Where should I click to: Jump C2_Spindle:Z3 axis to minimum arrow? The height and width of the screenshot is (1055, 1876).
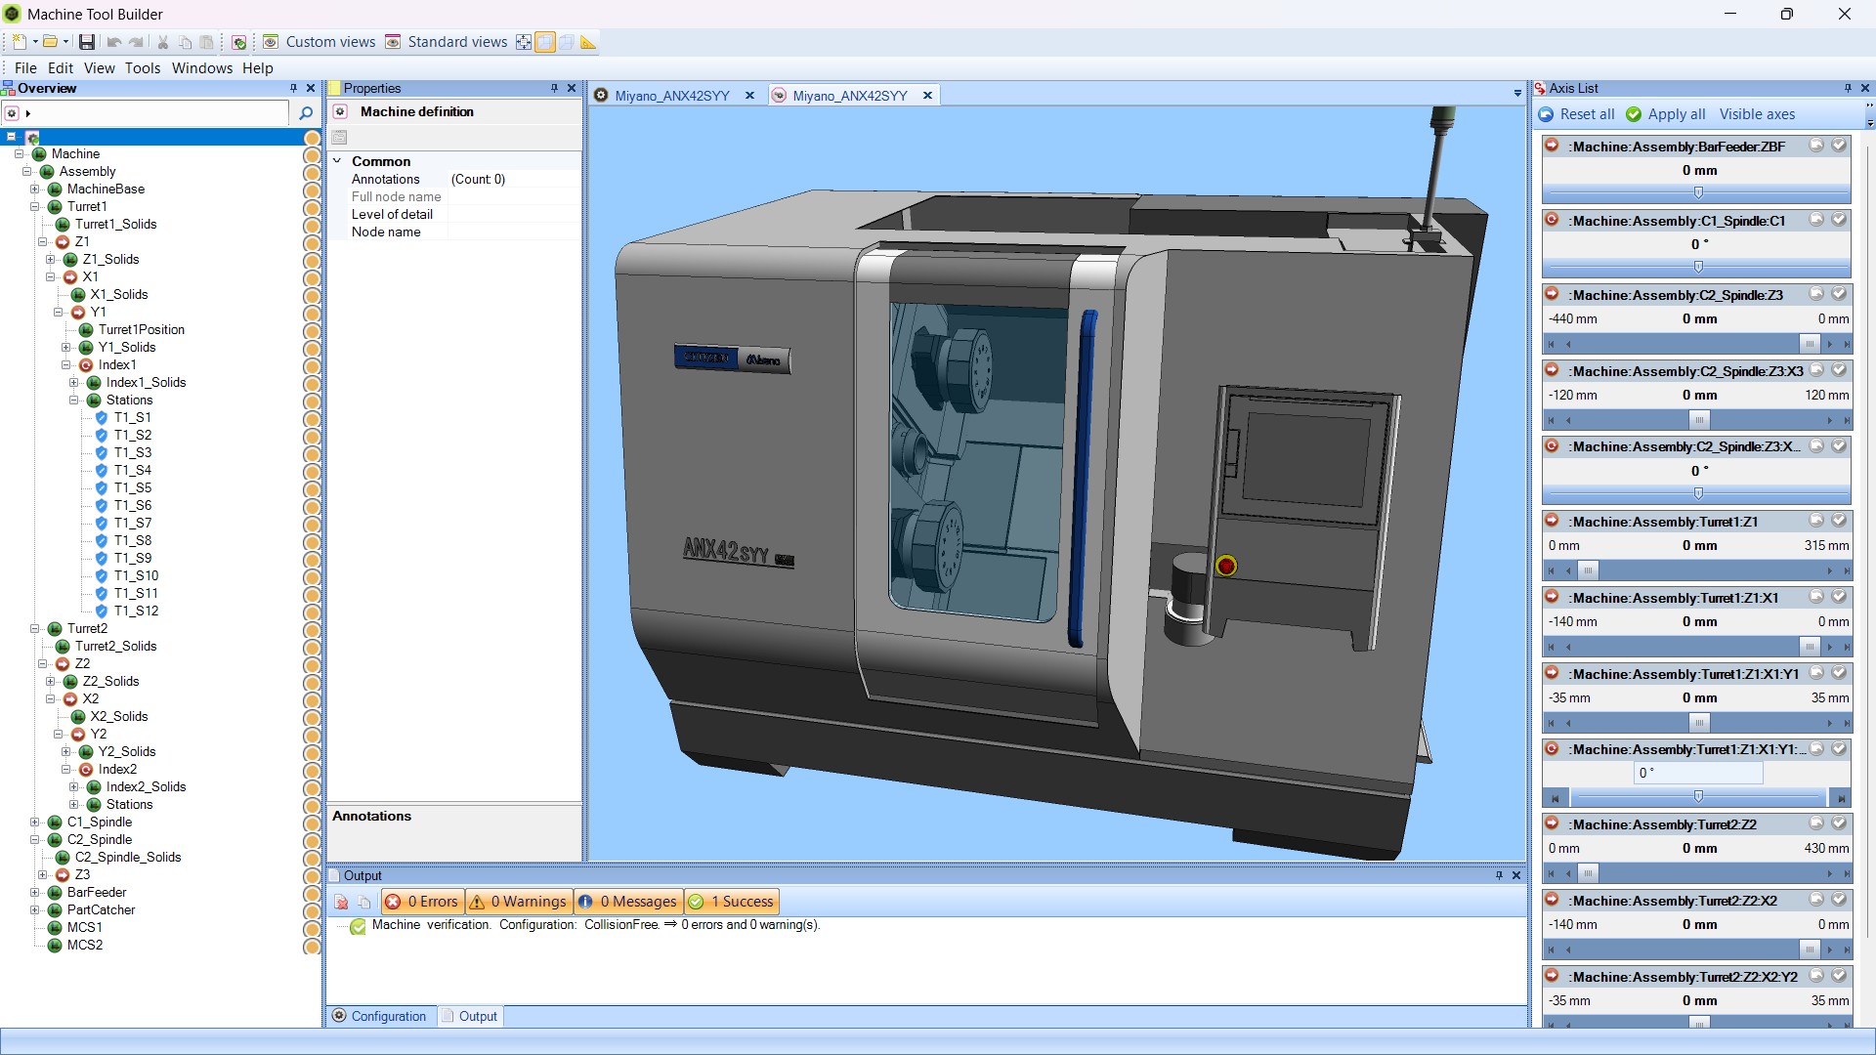click(x=1551, y=345)
